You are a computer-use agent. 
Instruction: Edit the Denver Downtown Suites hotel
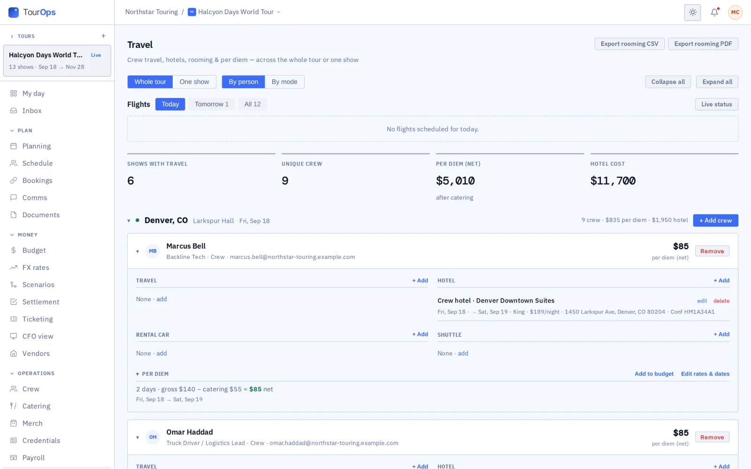pos(702,301)
